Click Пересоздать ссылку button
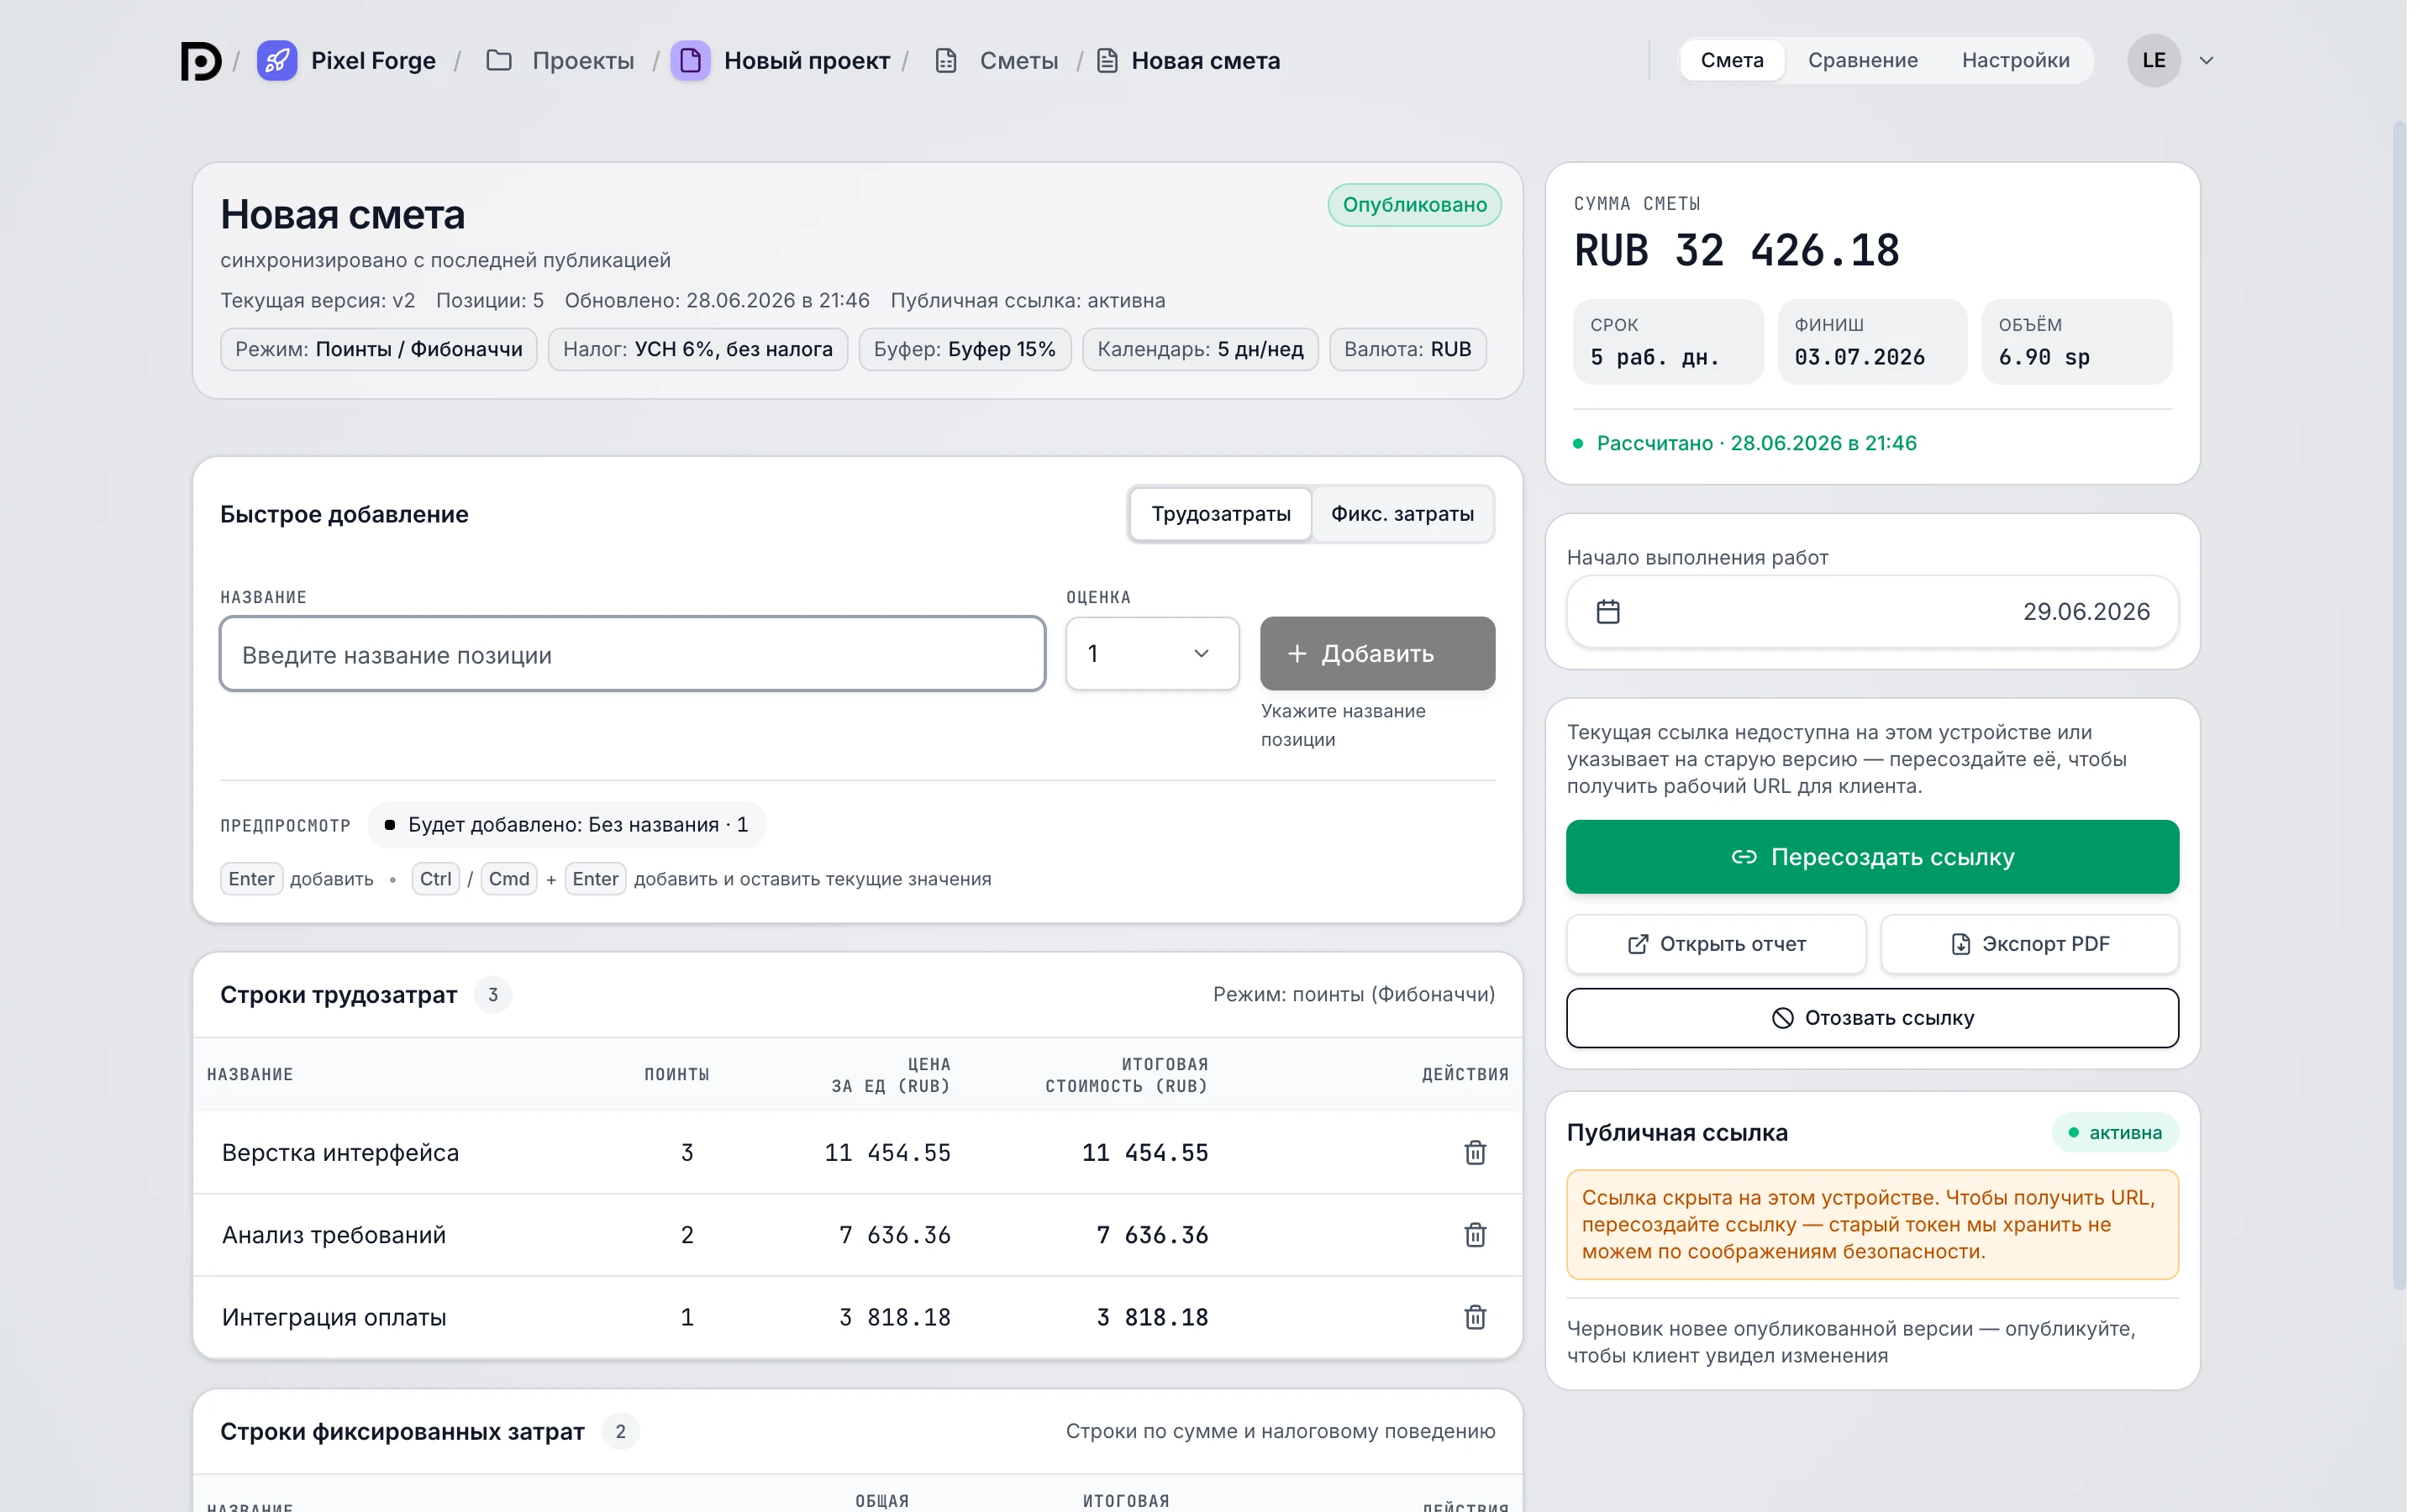 click(x=1872, y=857)
